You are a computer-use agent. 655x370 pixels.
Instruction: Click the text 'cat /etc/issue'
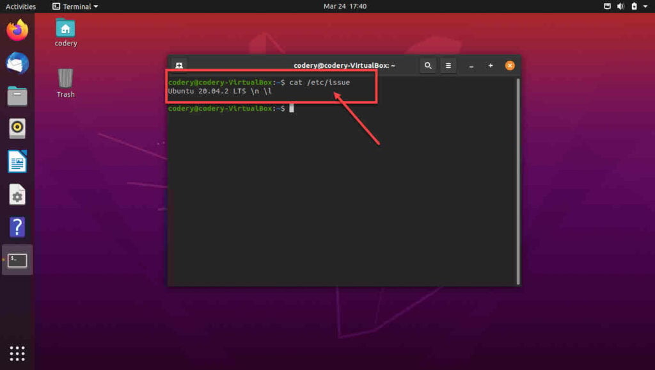pyautogui.click(x=320, y=83)
